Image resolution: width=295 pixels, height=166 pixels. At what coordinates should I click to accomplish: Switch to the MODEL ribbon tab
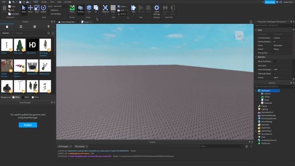coord(44,2)
